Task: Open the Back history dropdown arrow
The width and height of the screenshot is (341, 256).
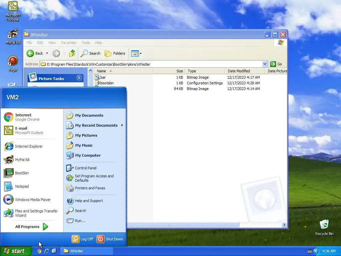Action: point(47,53)
